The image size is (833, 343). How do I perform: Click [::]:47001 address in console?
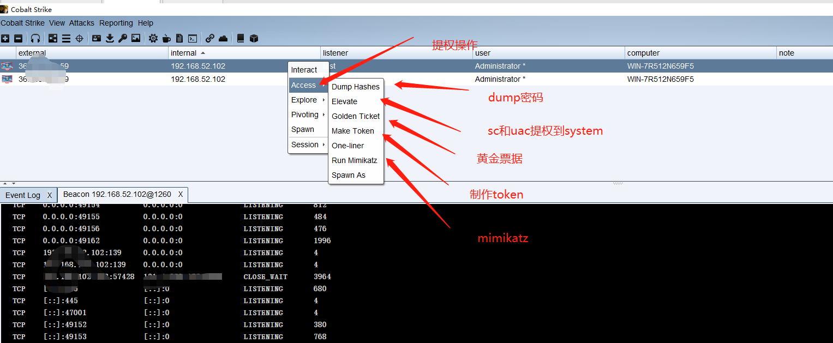[x=64, y=312]
